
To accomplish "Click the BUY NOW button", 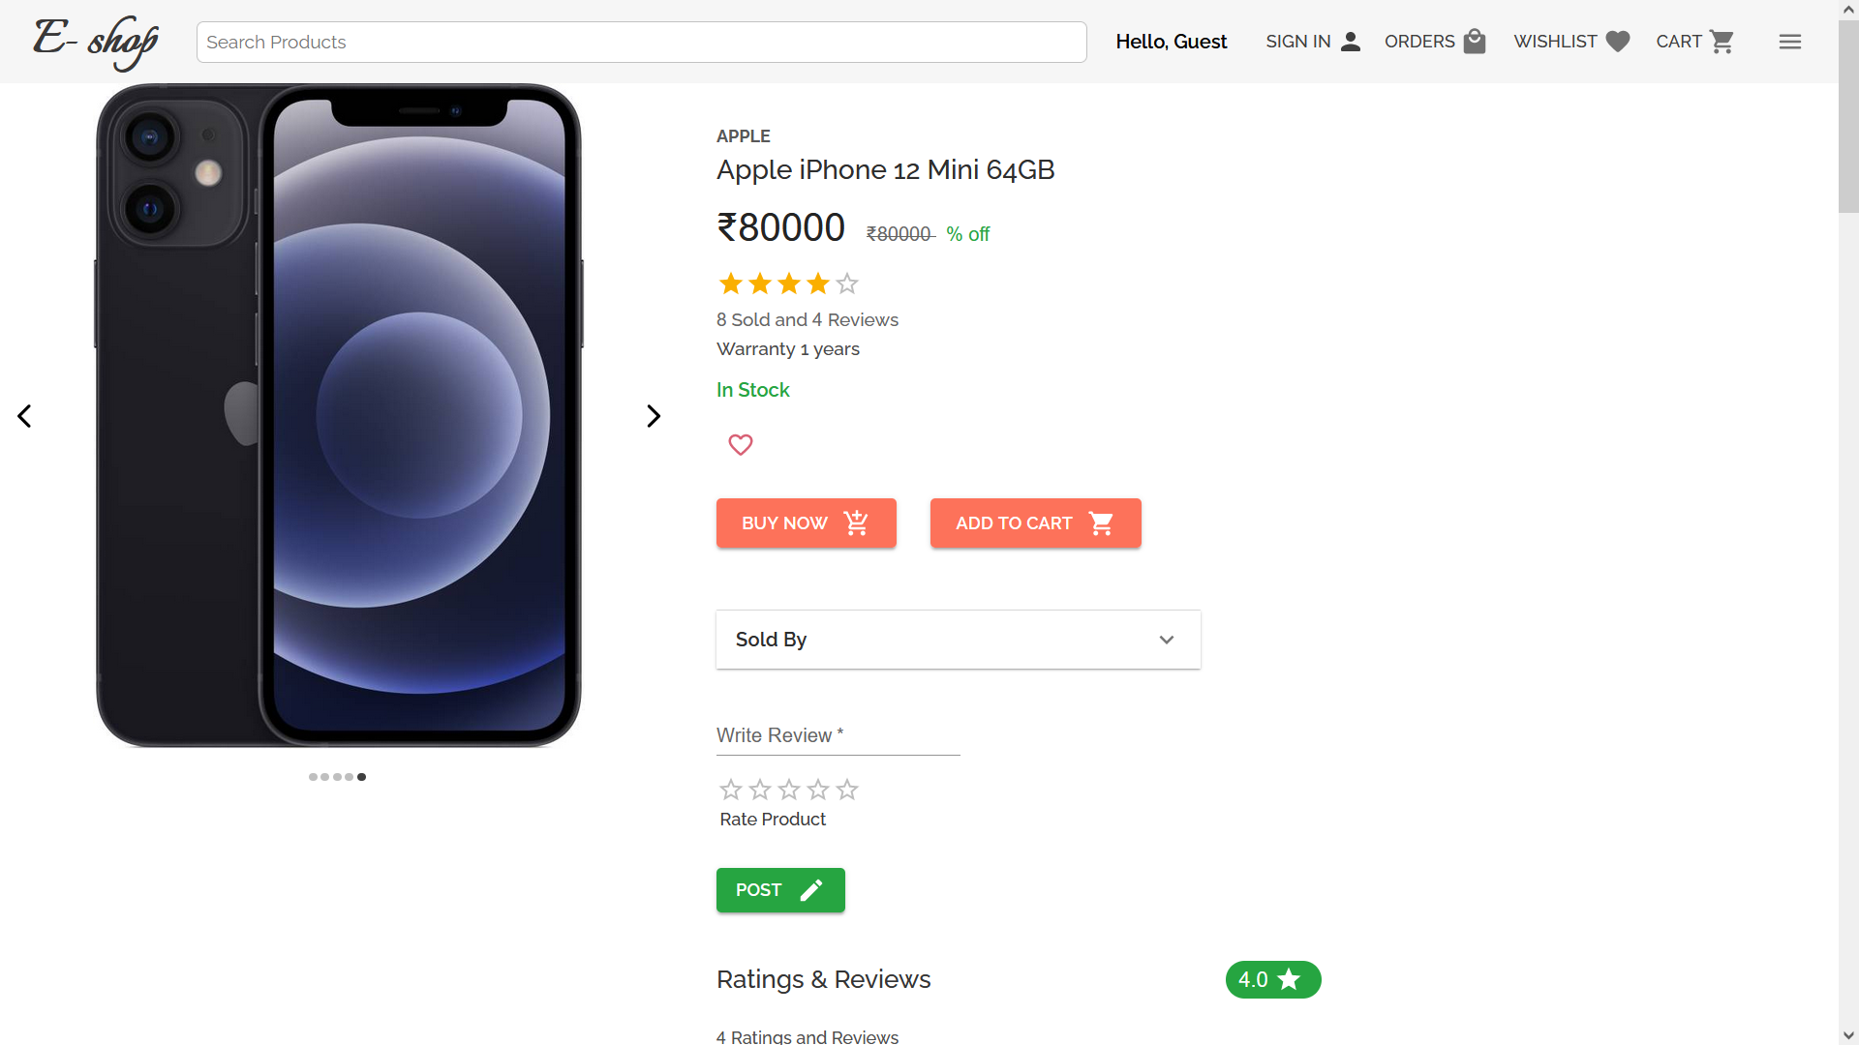I will pos(807,523).
